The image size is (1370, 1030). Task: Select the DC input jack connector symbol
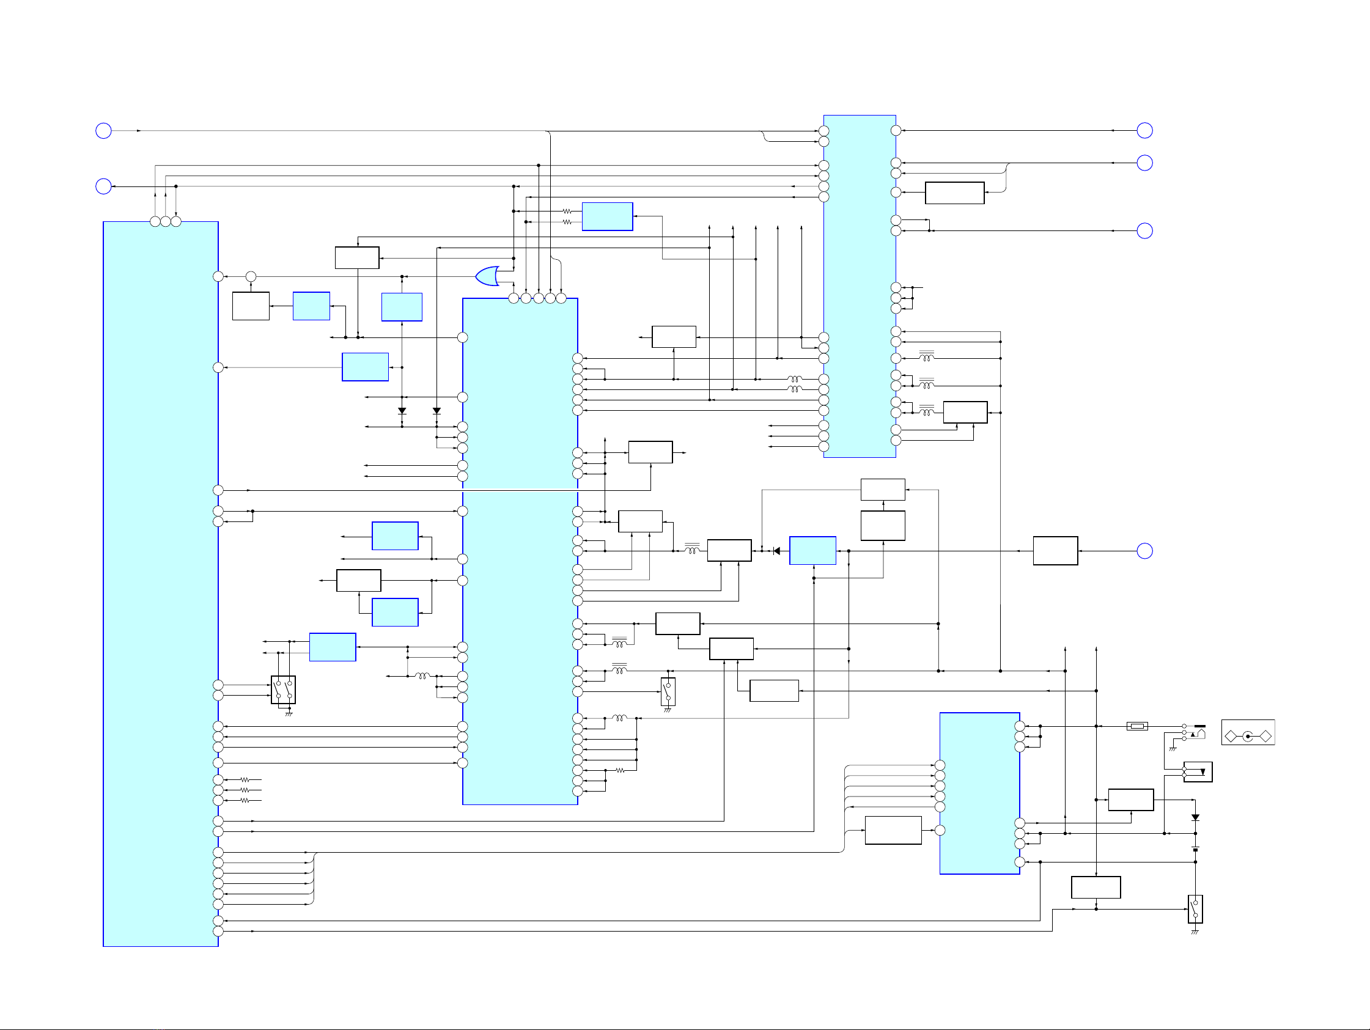[1194, 732]
